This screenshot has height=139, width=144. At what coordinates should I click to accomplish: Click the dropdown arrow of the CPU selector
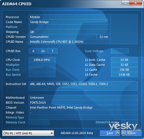tap(52, 133)
